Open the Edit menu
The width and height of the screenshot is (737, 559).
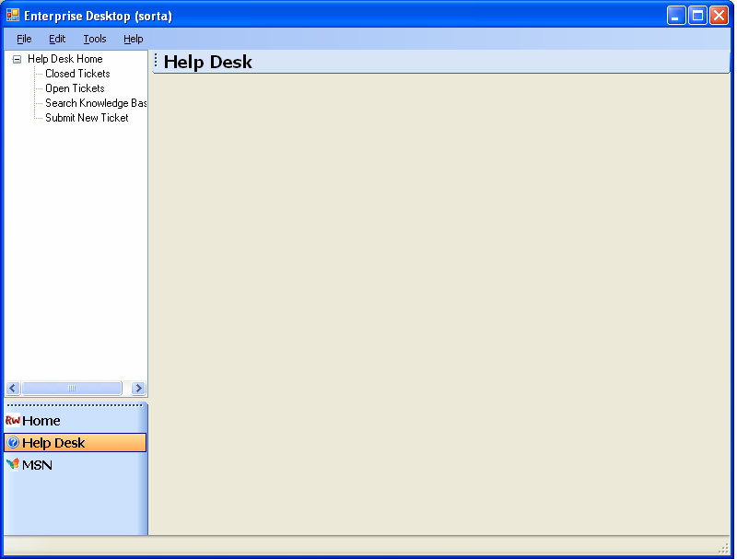coord(57,39)
